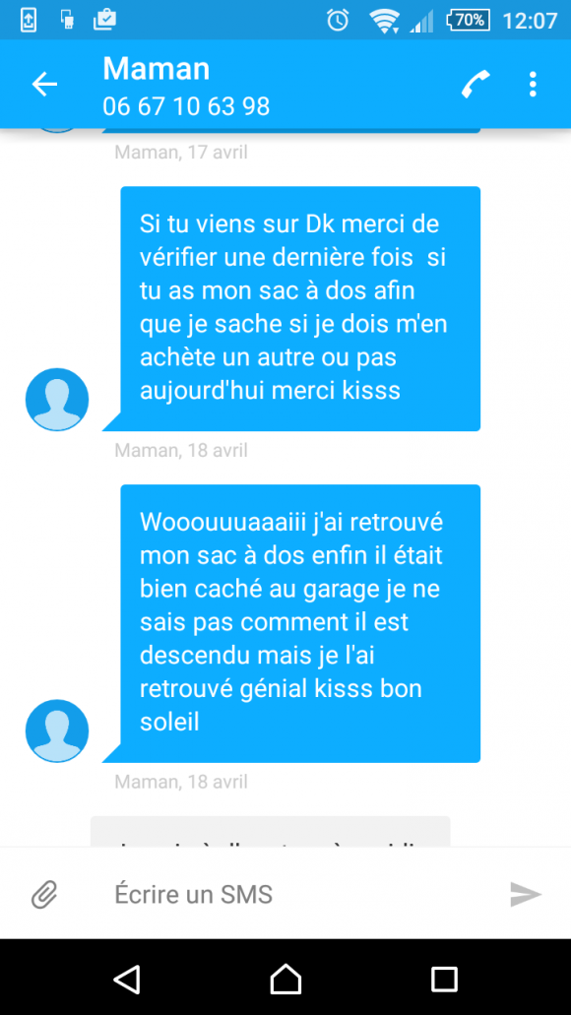
Task: Tap the upload notification icon in status bar
Action: 29,21
